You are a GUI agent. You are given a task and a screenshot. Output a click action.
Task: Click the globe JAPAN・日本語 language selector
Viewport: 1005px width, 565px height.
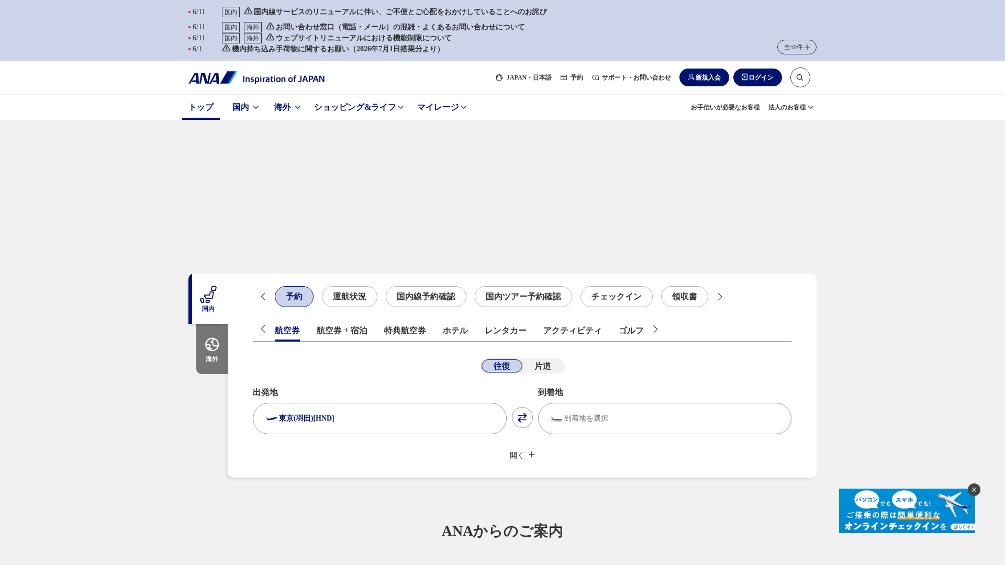[523, 77]
